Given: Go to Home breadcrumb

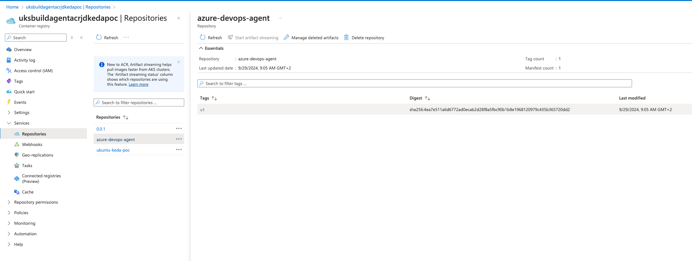Looking at the screenshot, I should coord(13,7).
